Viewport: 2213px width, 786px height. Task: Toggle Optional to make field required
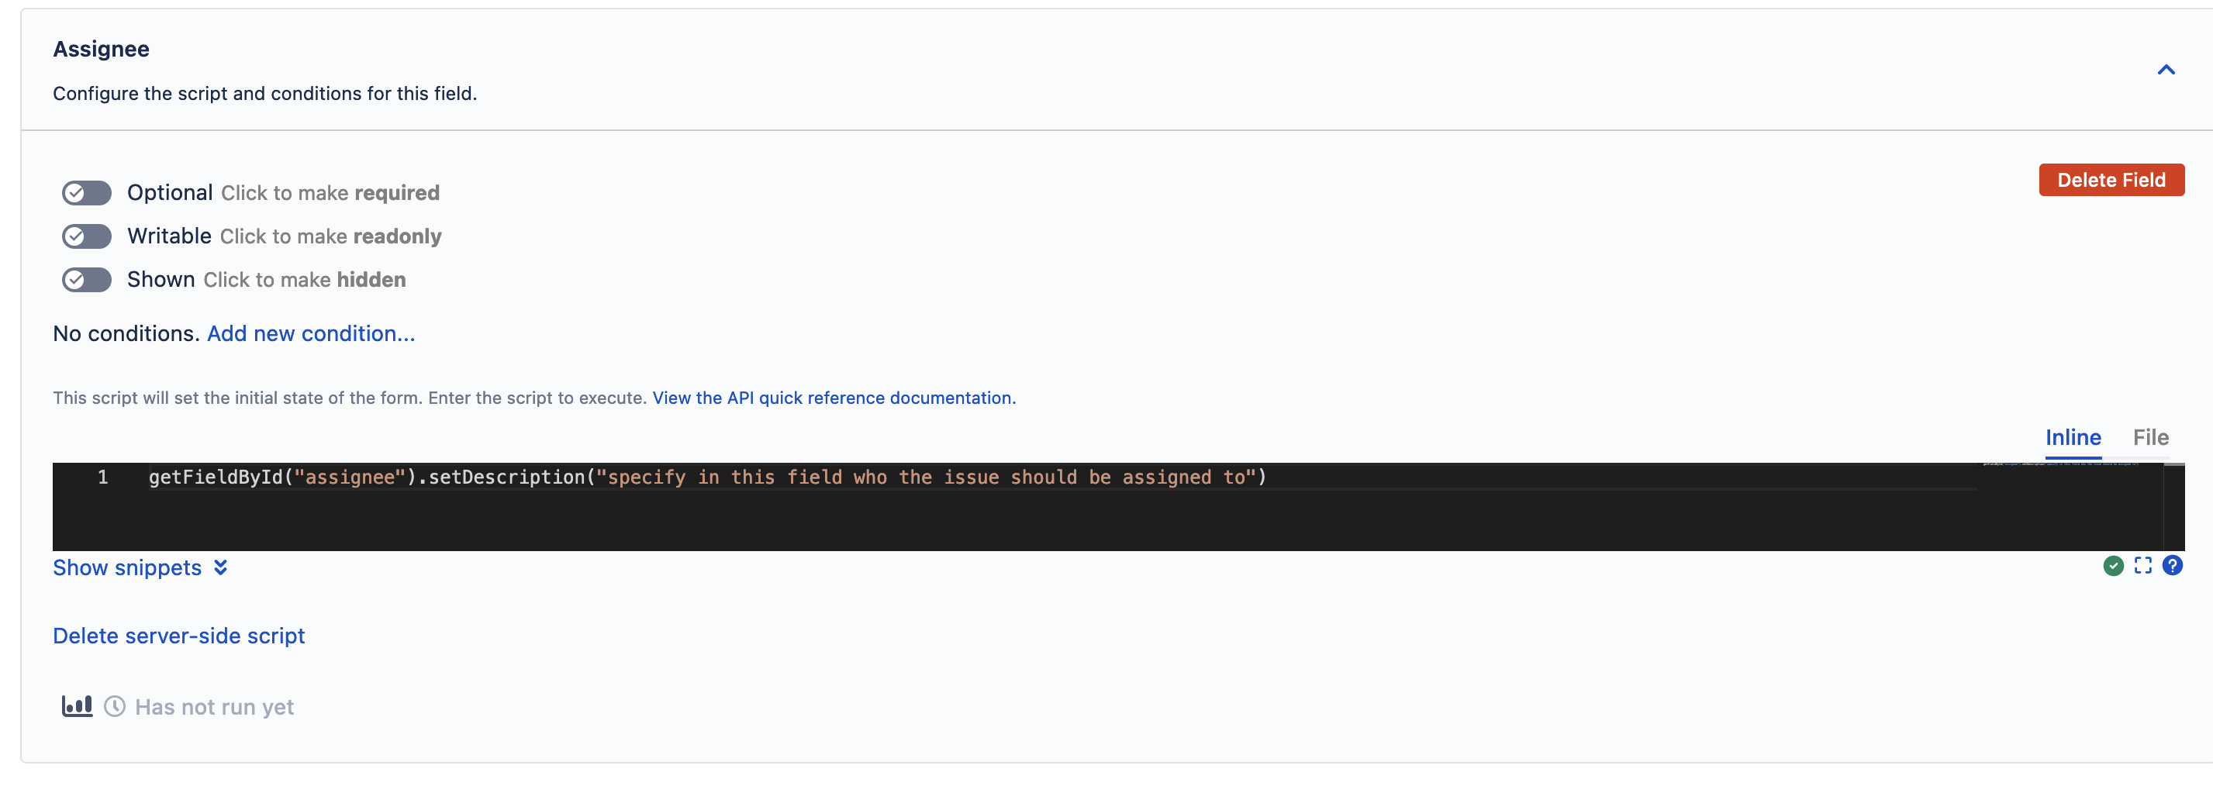point(86,192)
